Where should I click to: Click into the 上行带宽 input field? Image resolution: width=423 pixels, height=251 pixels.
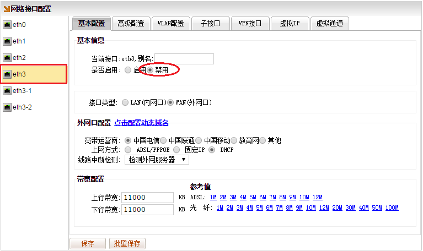click(x=148, y=198)
